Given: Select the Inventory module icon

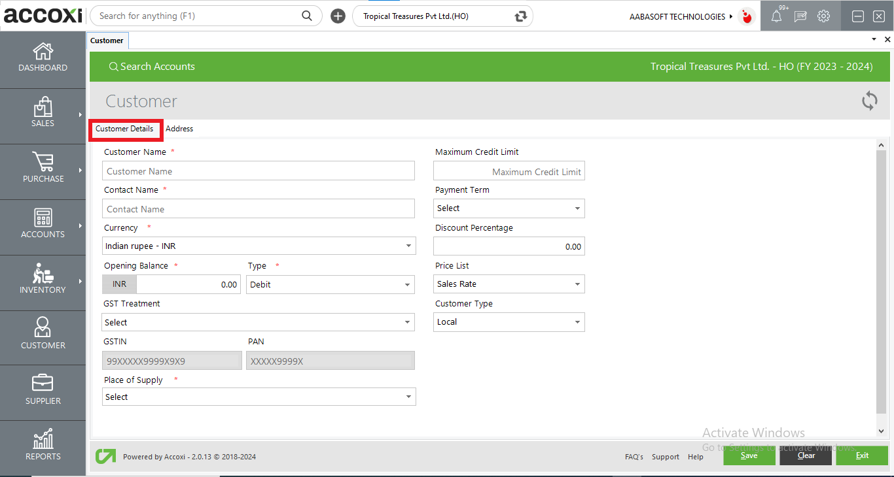Looking at the screenshot, I should click(x=43, y=280).
